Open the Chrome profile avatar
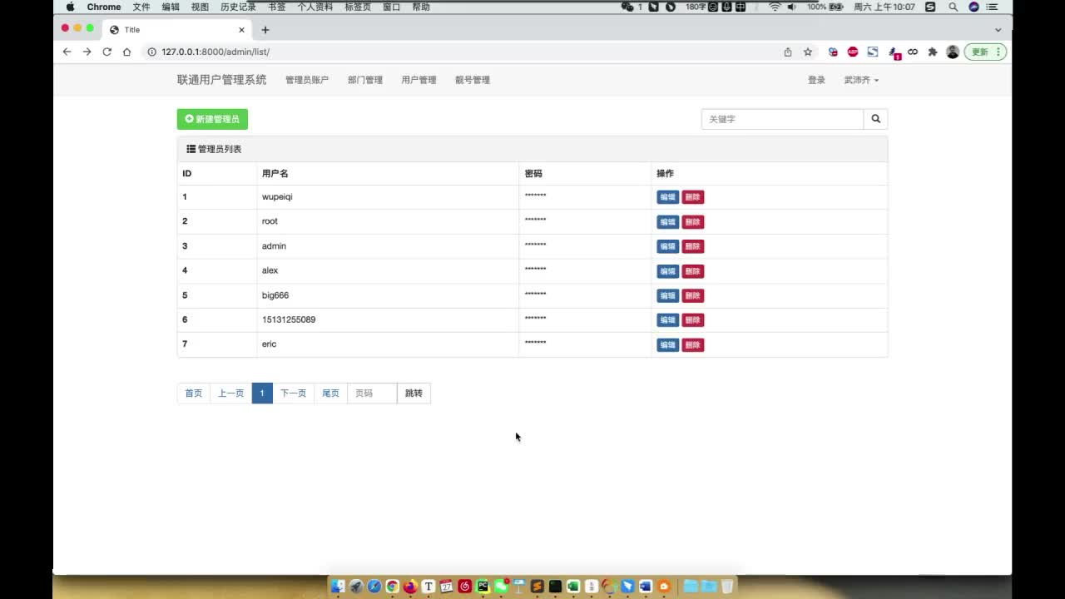The width and height of the screenshot is (1065, 599). coord(953,52)
